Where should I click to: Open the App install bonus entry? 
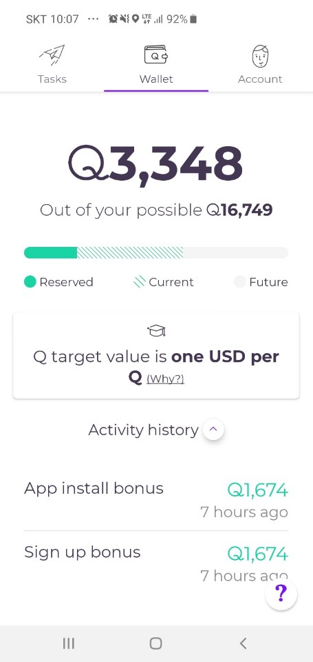point(156,499)
